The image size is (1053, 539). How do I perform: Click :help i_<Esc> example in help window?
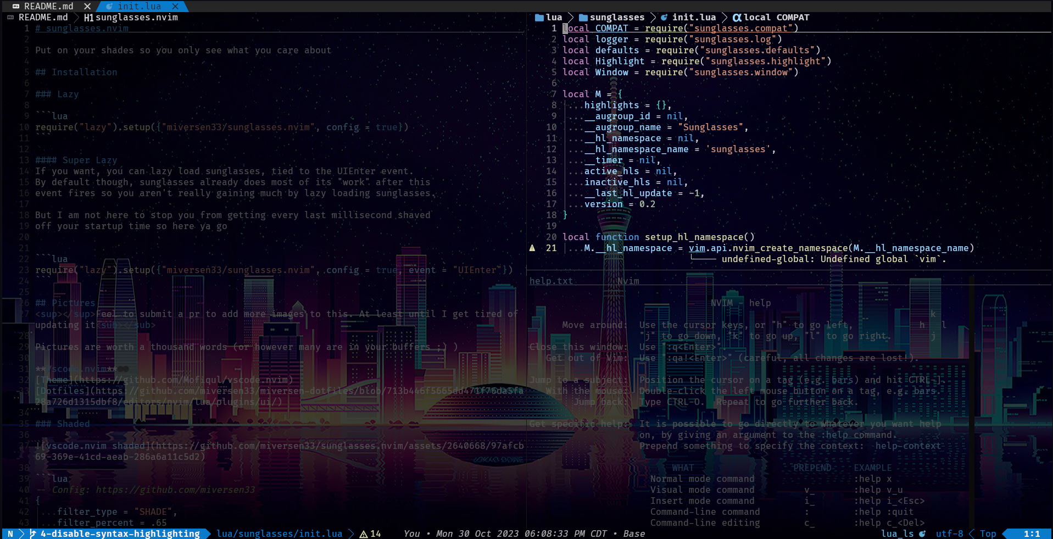click(x=889, y=501)
